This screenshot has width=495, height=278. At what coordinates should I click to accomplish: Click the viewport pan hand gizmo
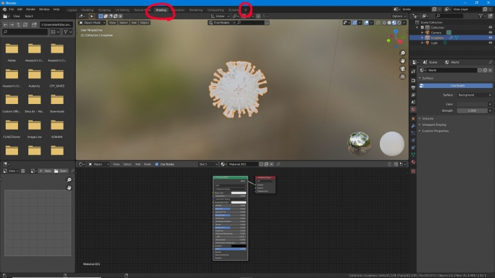[402, 61]
